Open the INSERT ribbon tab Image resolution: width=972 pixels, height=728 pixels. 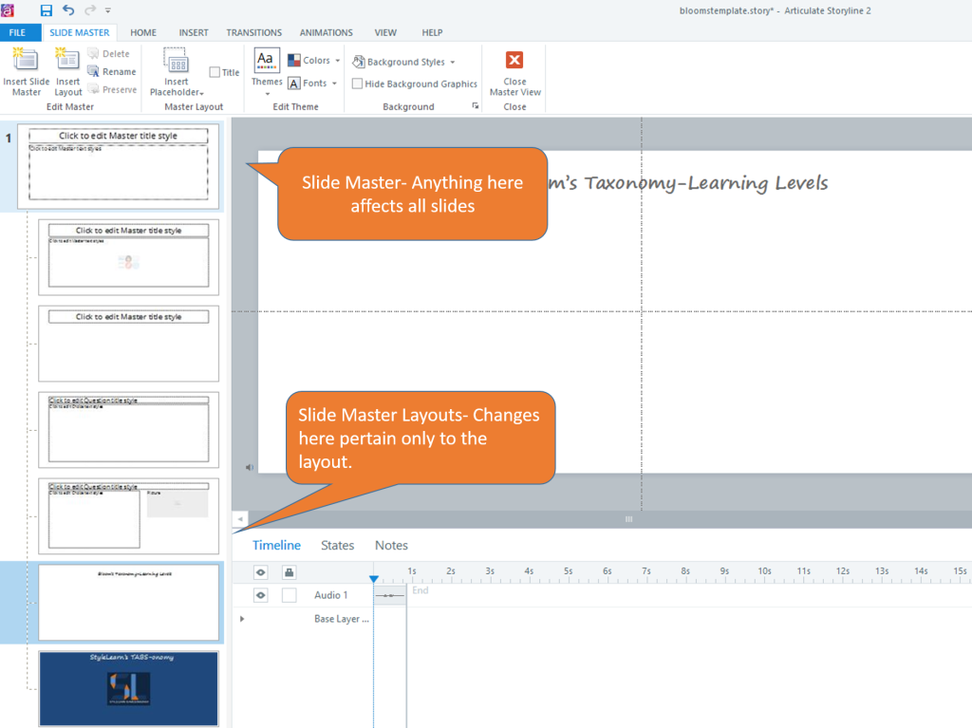194,32
